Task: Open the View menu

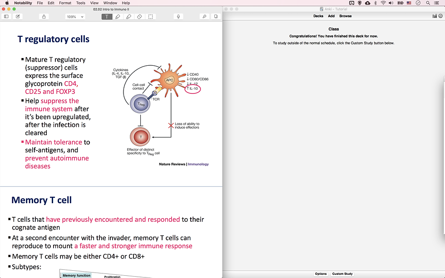Action: pos(94,3)
